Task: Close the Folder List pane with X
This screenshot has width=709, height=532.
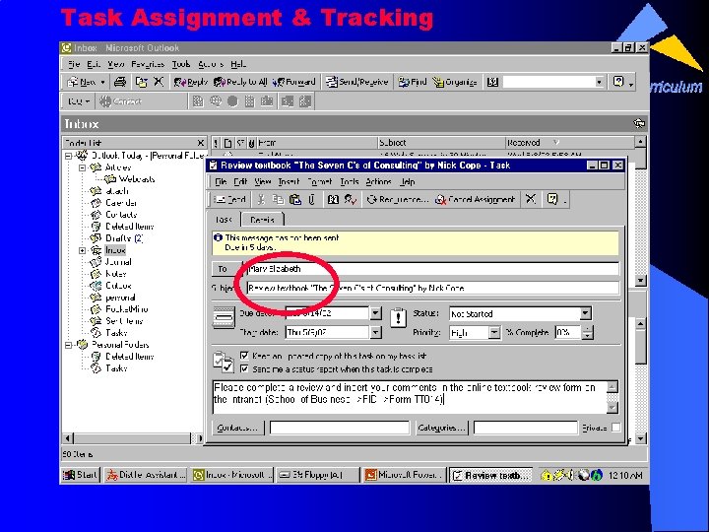Action: click(201, 143)
